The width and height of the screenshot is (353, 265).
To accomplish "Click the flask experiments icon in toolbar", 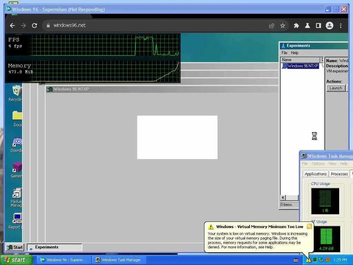I will pyautogui.click(x=307, y=26).
